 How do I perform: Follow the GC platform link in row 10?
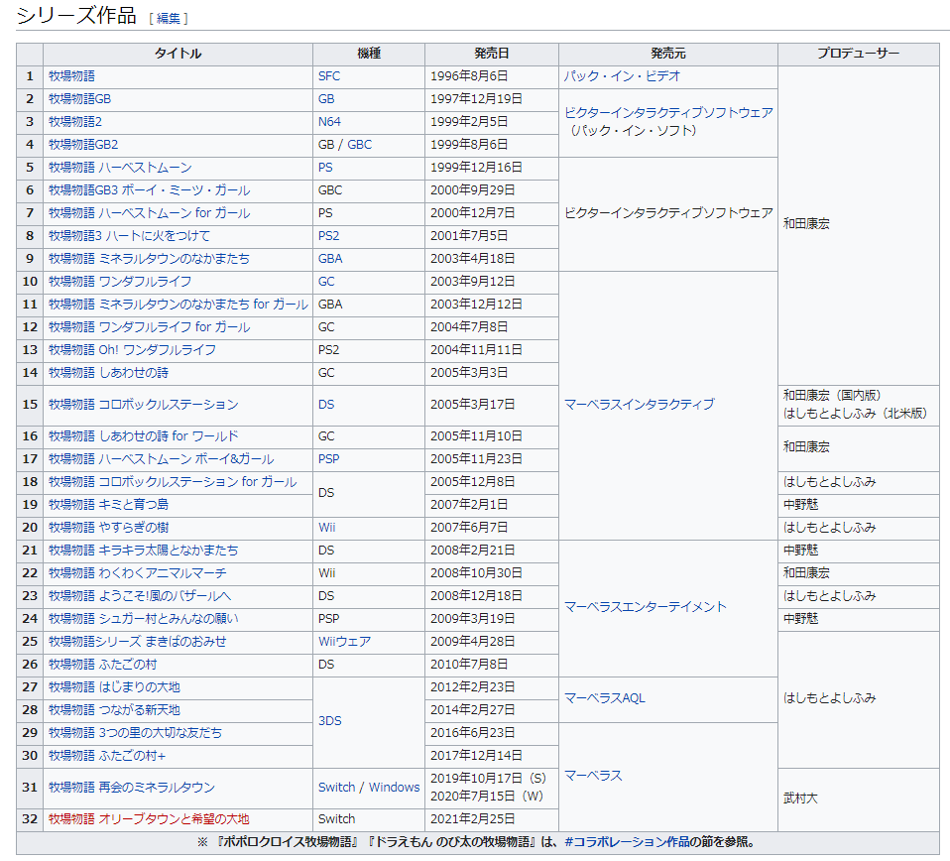[x=326, y=282]
